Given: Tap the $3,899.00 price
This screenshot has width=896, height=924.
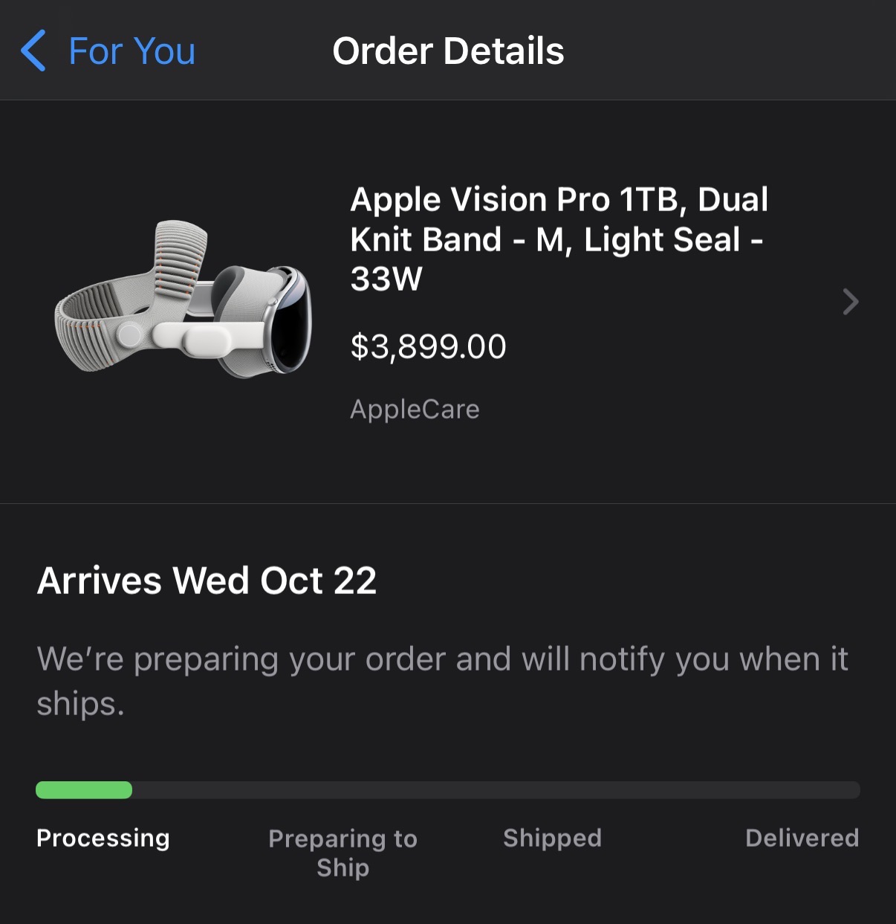Looking at the screenshot, I should tap(428, 346).
